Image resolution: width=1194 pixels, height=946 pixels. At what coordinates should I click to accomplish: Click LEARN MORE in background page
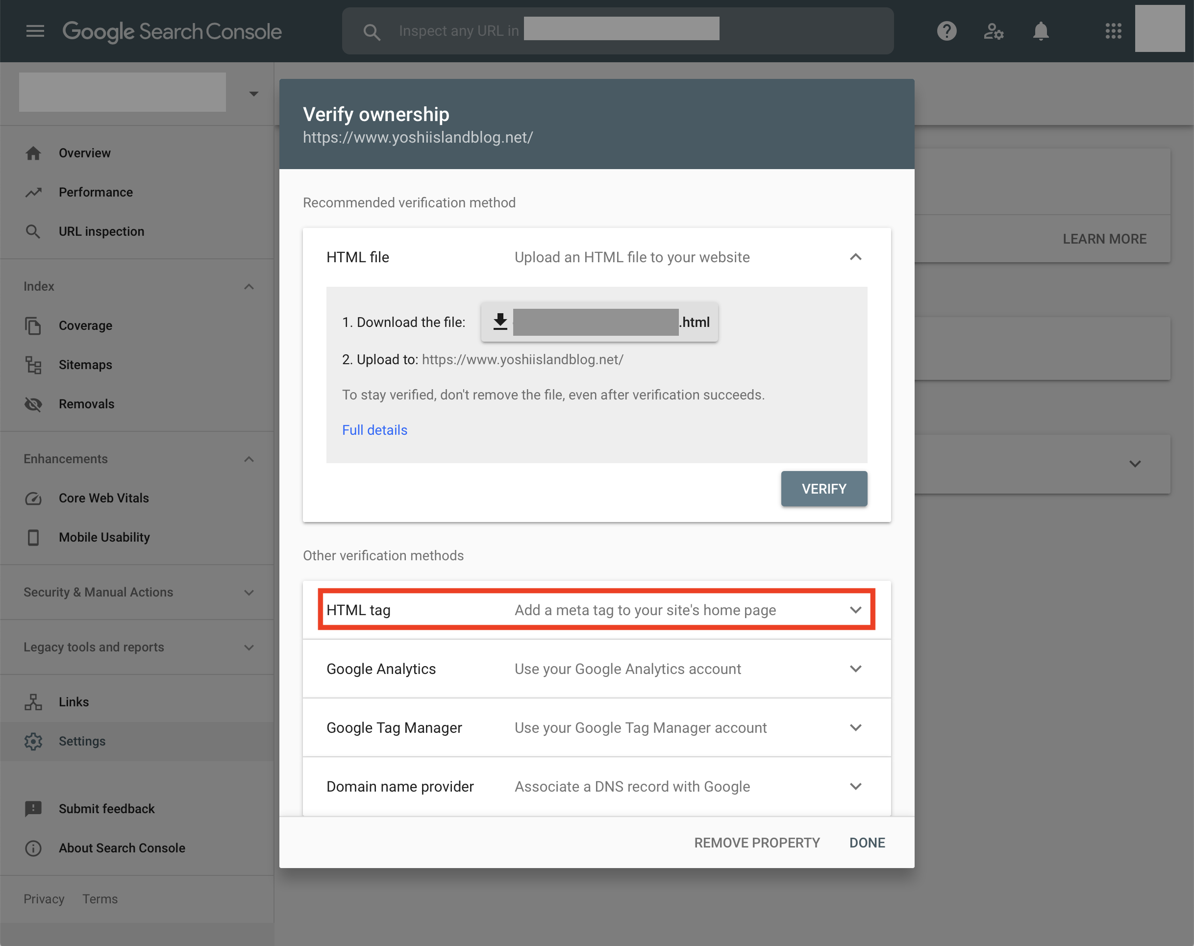coord(1104,239)
